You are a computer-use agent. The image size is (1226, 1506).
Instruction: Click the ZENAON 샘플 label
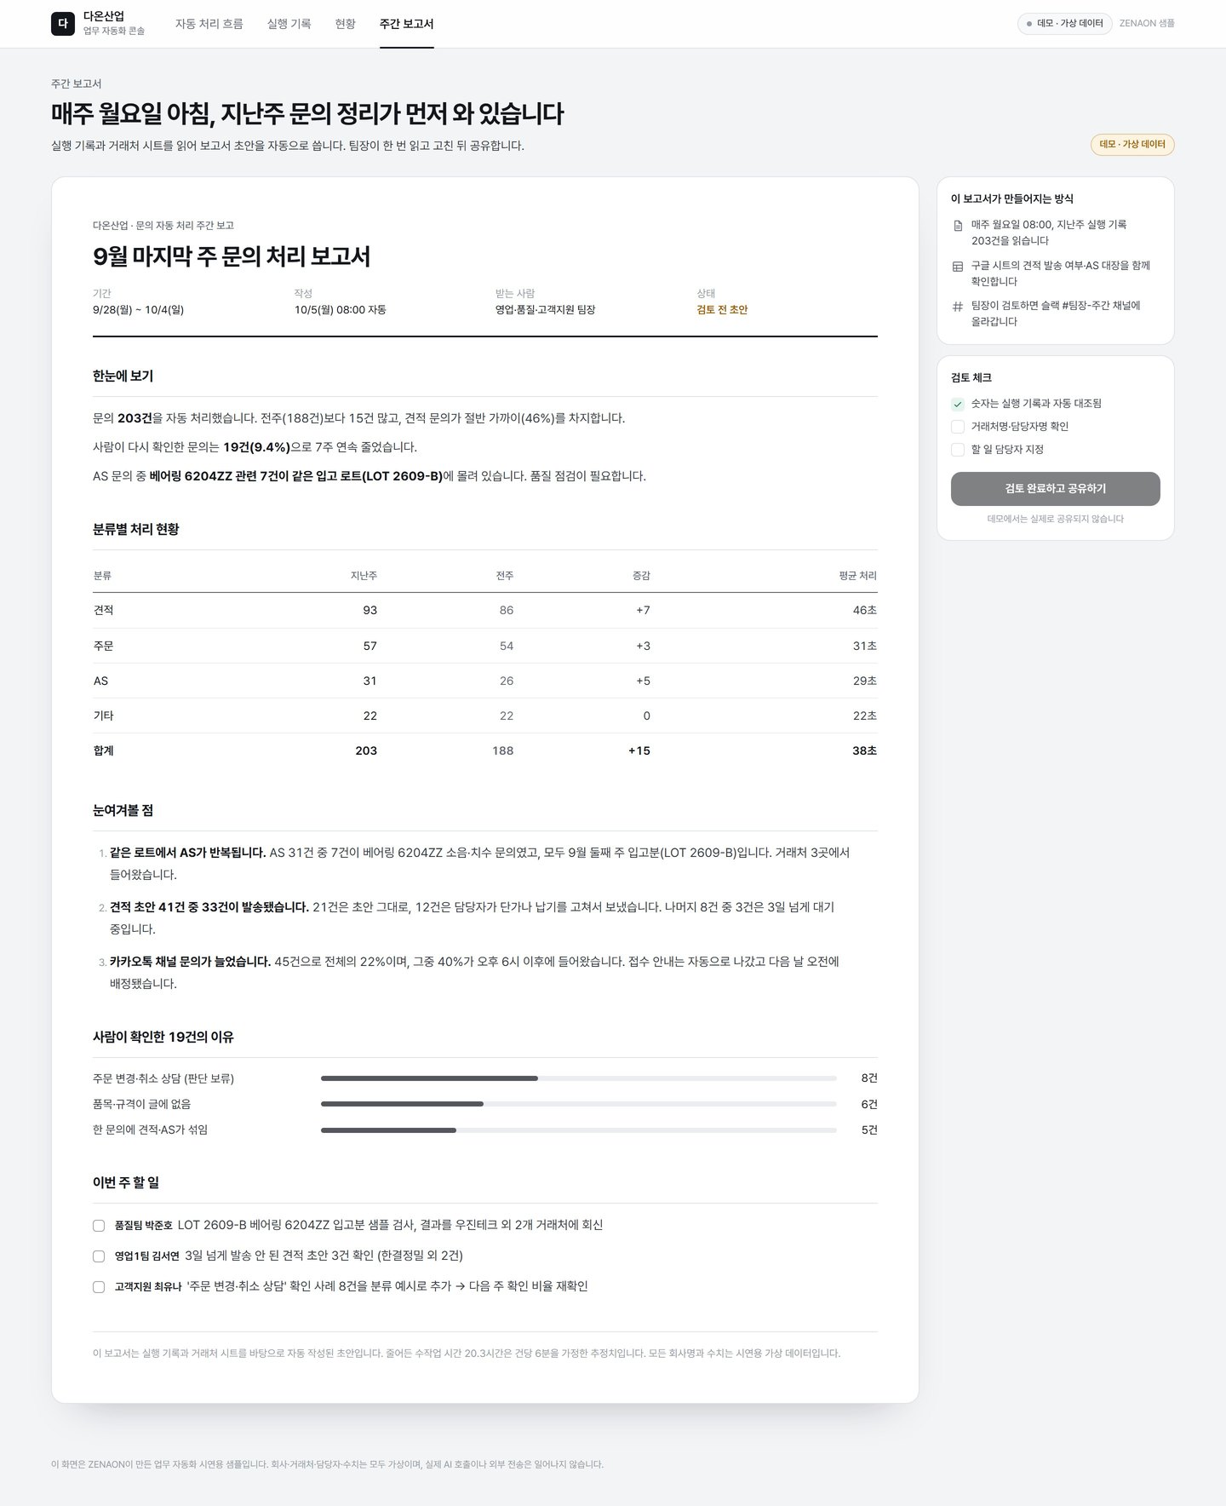(1147, 24)
